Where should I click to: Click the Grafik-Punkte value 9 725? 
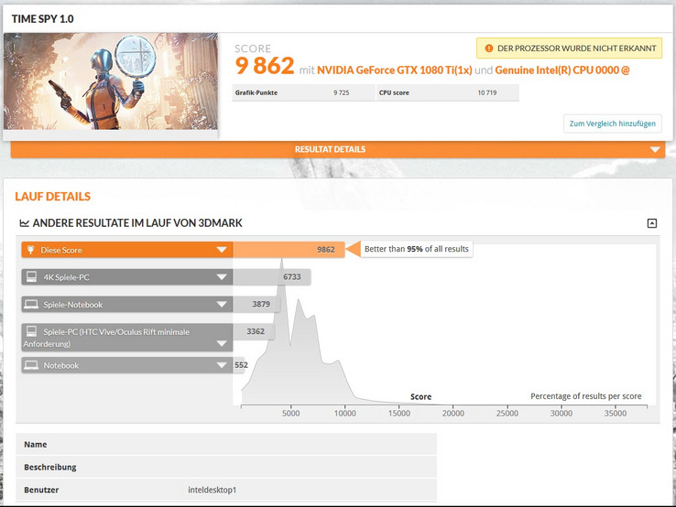point(341,92)
